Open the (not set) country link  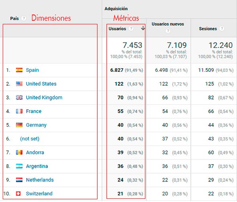(x=30, y=139)
